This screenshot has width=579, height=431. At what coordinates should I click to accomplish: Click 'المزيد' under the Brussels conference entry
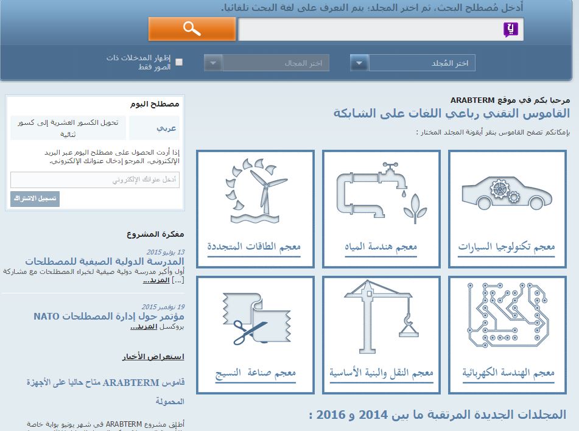(143, 327)
